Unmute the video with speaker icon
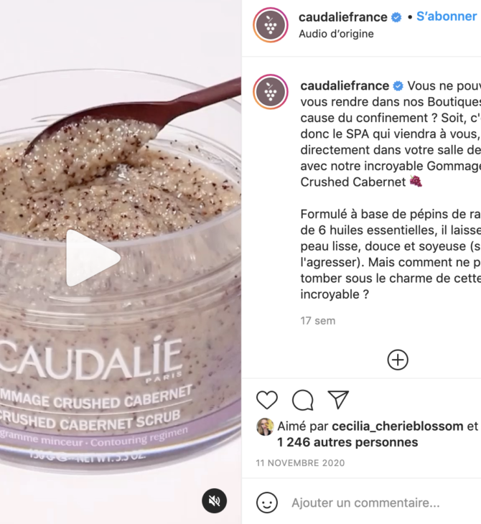 (x=214, y=500)
